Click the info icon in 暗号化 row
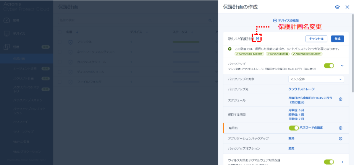Screen dimensions: 354x165 [340, 128]
